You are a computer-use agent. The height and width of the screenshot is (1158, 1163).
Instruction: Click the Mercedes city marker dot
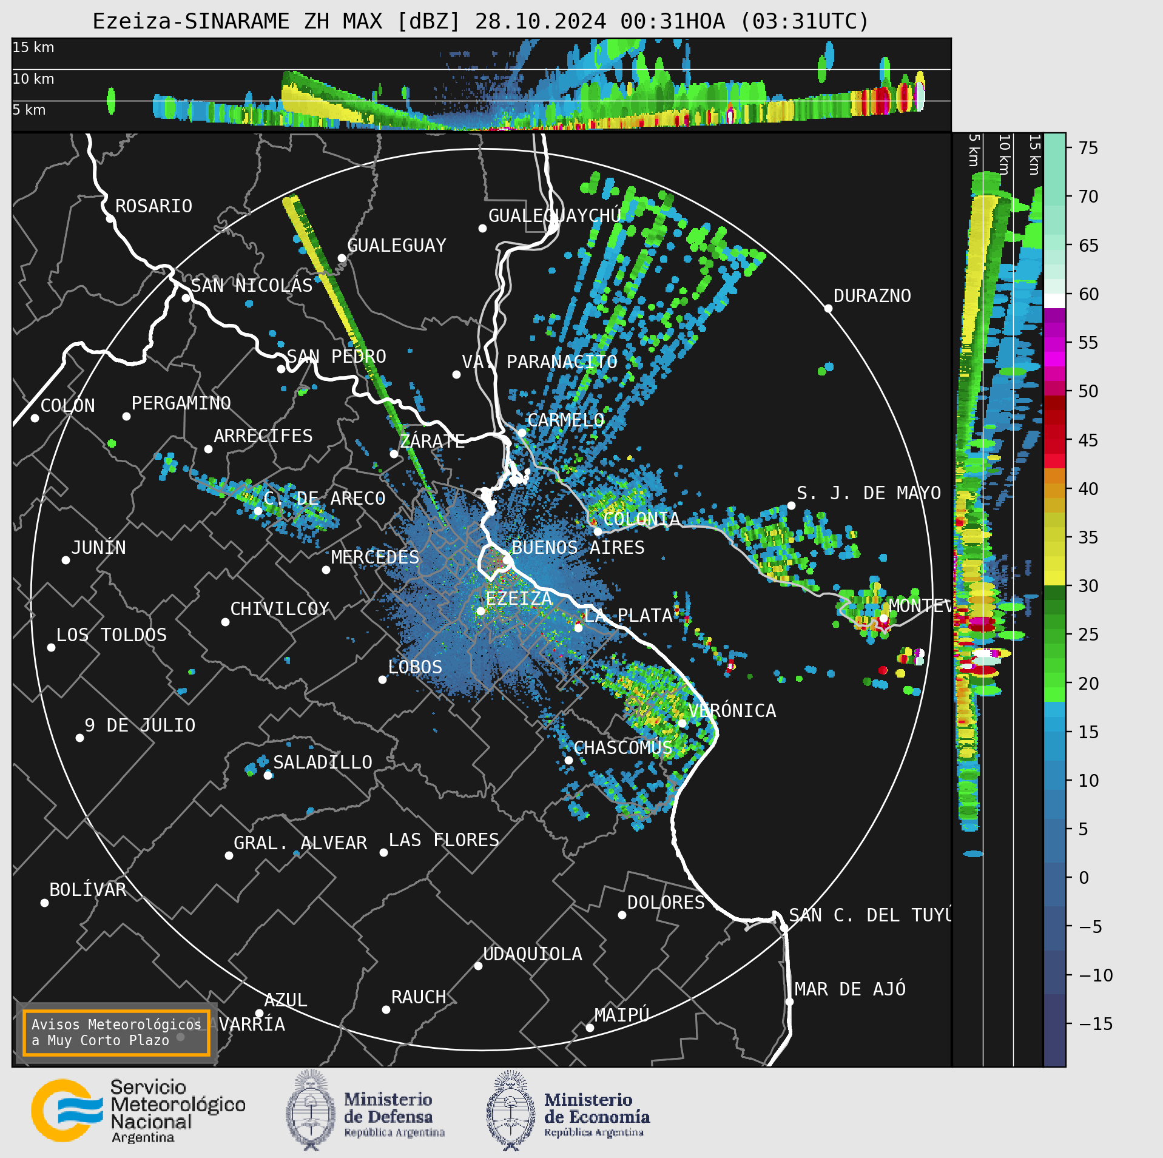coord(326,570)
